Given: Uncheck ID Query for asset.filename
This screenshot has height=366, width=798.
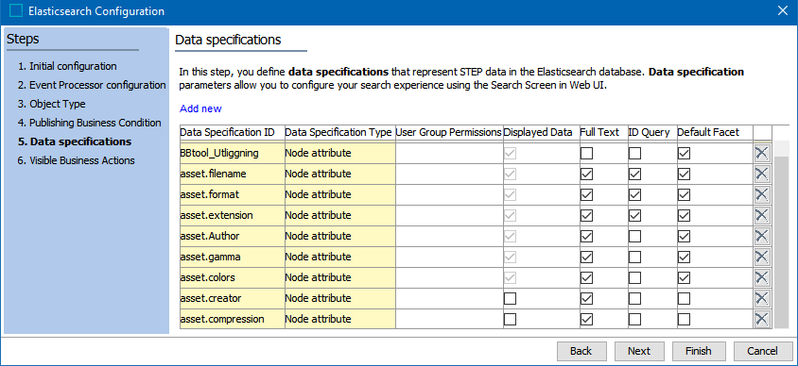Looking at the screenshot, I should [x=634, y=174].
